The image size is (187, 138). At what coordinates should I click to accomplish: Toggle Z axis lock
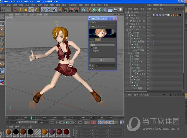pyautogui.click(x=54, y=10)
